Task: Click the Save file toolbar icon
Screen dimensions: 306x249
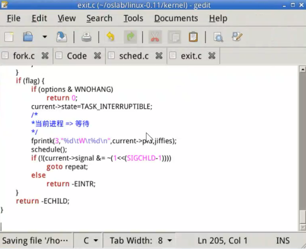Action: tap(62, 37)
